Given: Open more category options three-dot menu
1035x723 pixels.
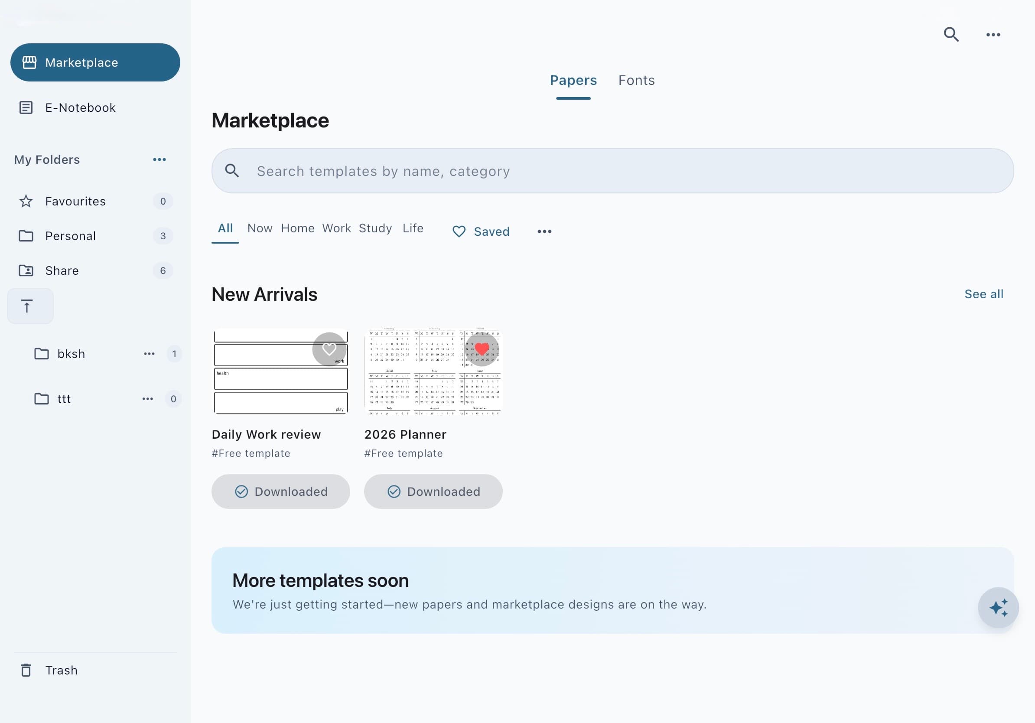Looking at the screenshot, I should pos(544,232).
